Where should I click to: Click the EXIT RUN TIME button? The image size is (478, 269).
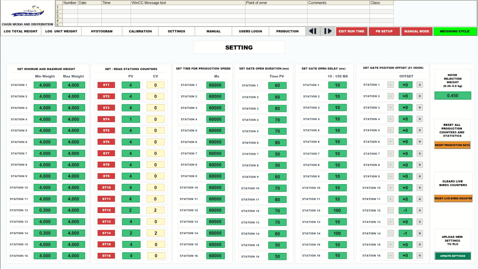tap(351, 31)
